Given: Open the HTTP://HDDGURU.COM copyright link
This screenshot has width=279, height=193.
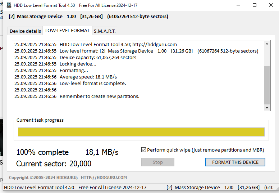Looking at the screenshot, I should coord(104,178).
